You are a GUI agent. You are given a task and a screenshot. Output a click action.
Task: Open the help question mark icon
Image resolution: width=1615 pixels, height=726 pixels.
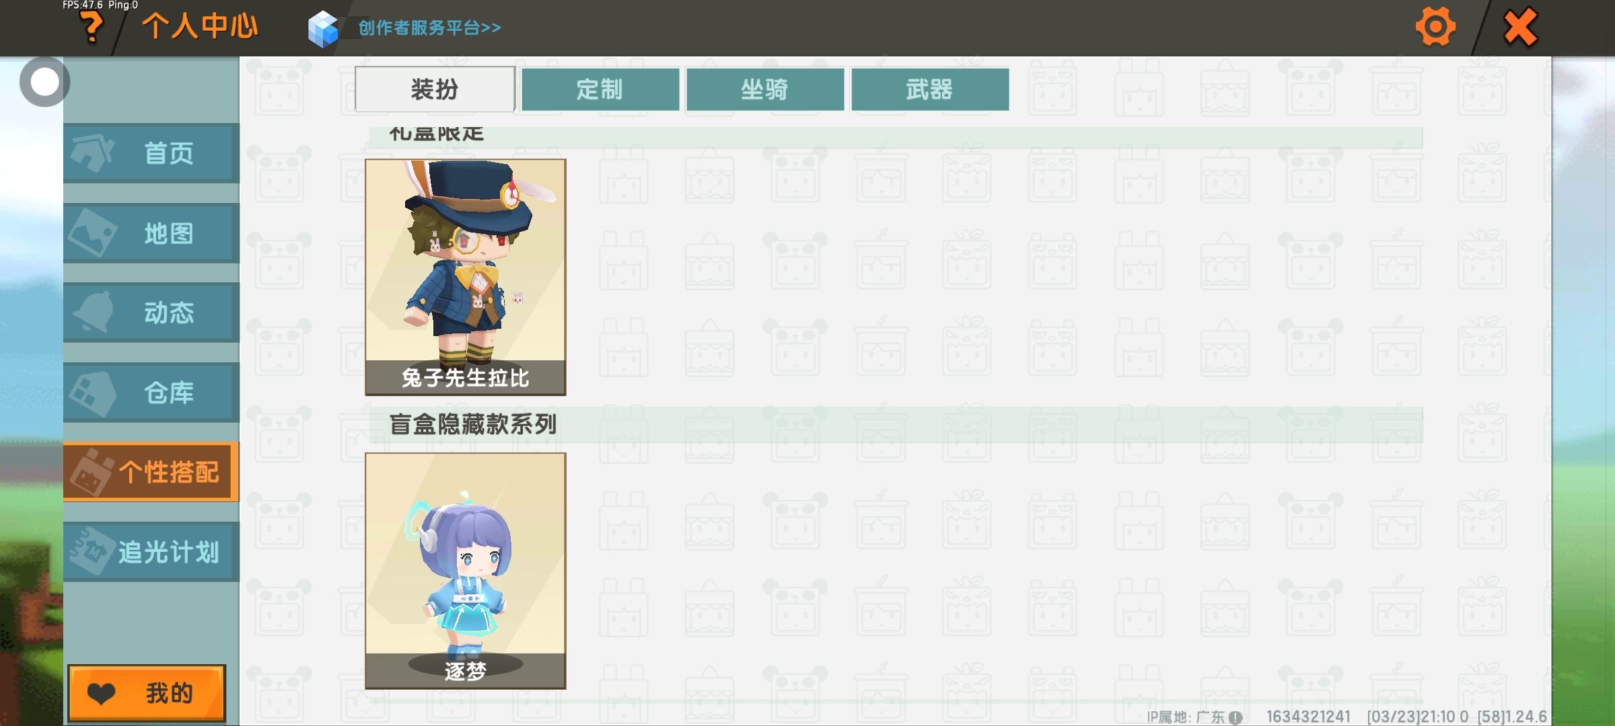92,28
